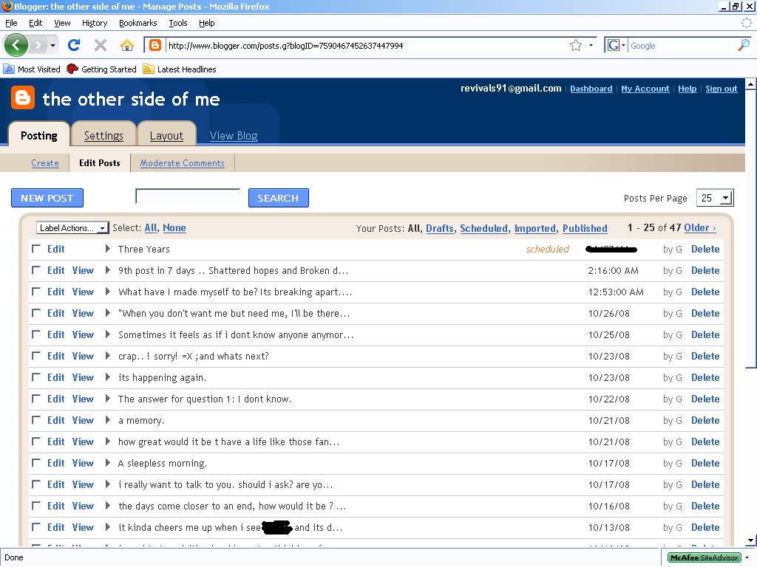
Task: Check the box for the 'Three Years' post
Action: coord(35,249)
